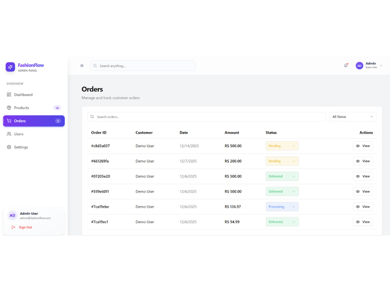Open the All Status filter dropdown
Viewport: 390px width, 292px height.
pyautogui.click(x=353, y=117)
